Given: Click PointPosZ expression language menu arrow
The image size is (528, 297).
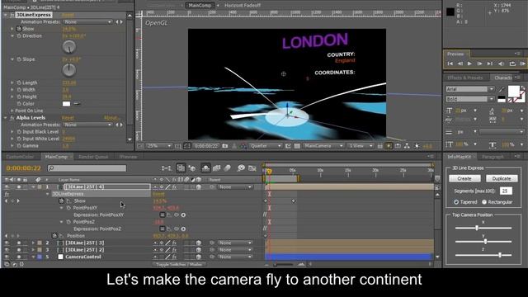Looking at the screenshot, I should (183, 229).
